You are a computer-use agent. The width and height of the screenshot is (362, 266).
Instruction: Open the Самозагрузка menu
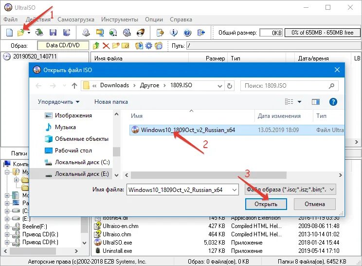pyautogui.click(x=76, y=19)
